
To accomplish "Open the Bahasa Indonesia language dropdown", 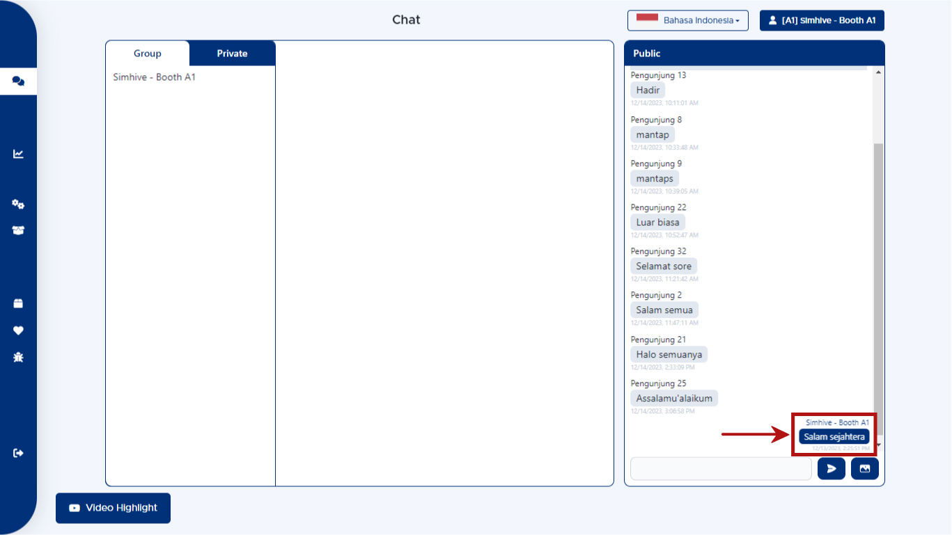I will point(688,20).
